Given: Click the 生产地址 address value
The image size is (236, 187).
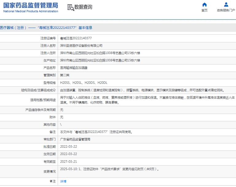Looking at the screenshot, I should tap(100, 60).
